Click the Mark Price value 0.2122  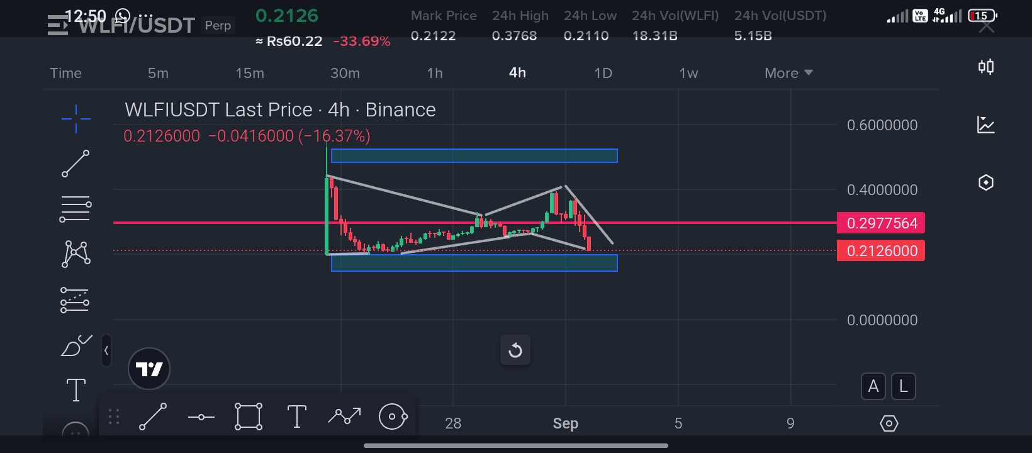coord(433,36)
